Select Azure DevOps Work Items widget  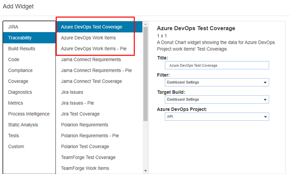[x=99, y=38]
